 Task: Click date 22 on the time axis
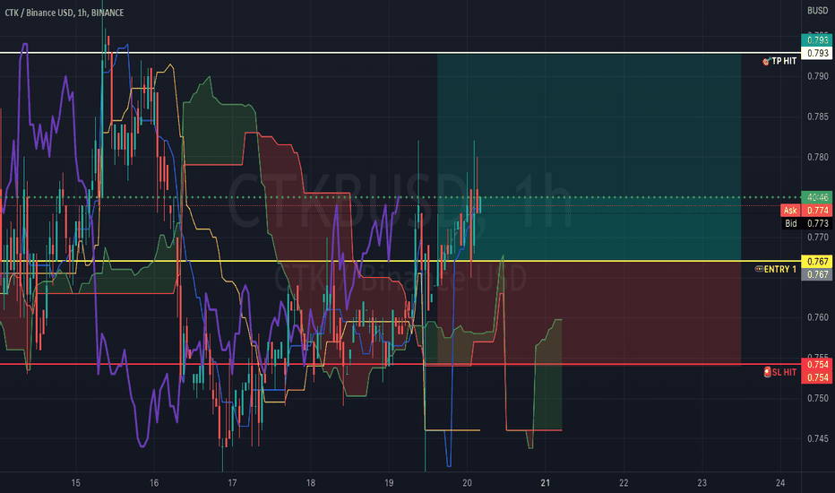pyautogui.click(x=624, y=483)
